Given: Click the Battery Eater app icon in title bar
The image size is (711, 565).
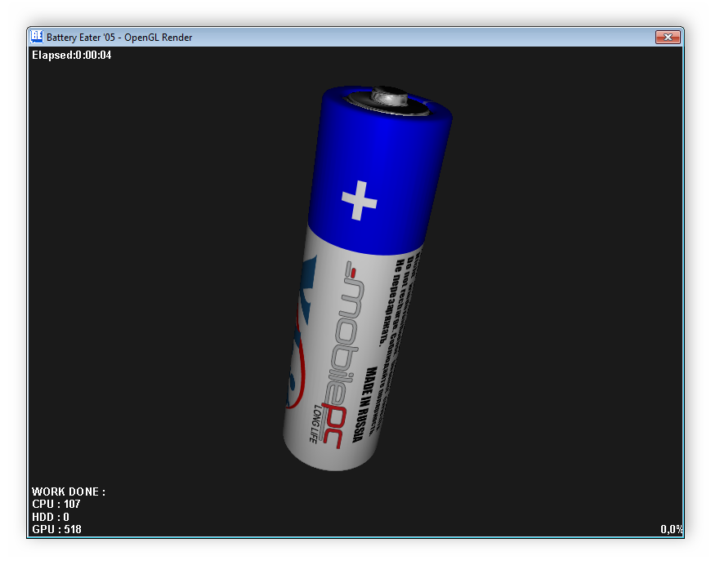Looking at the screenshot, I should (37, 37).
